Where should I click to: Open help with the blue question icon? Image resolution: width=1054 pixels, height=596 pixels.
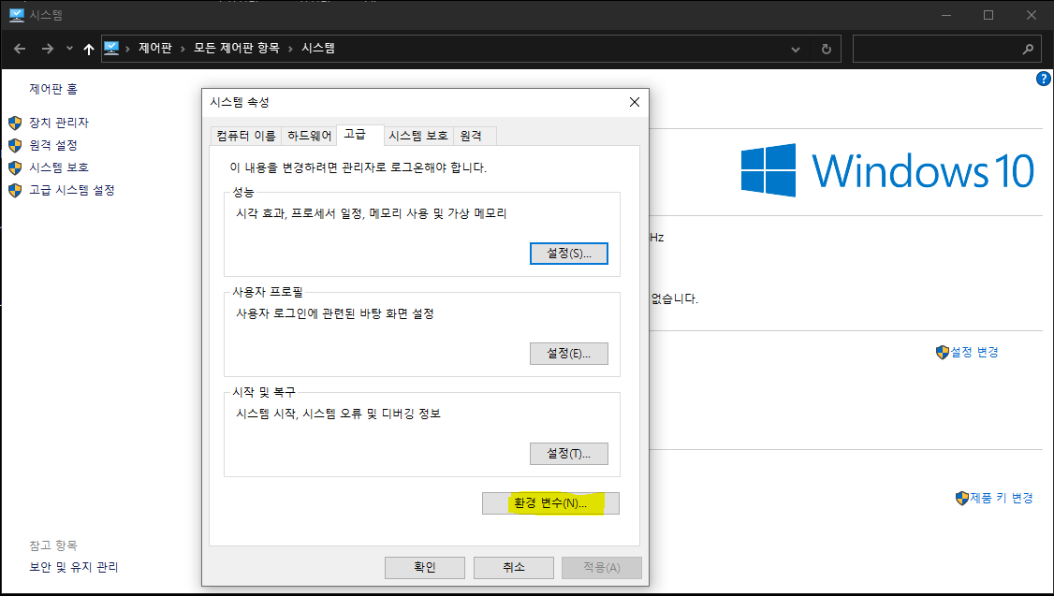(x=1044, y=79)
